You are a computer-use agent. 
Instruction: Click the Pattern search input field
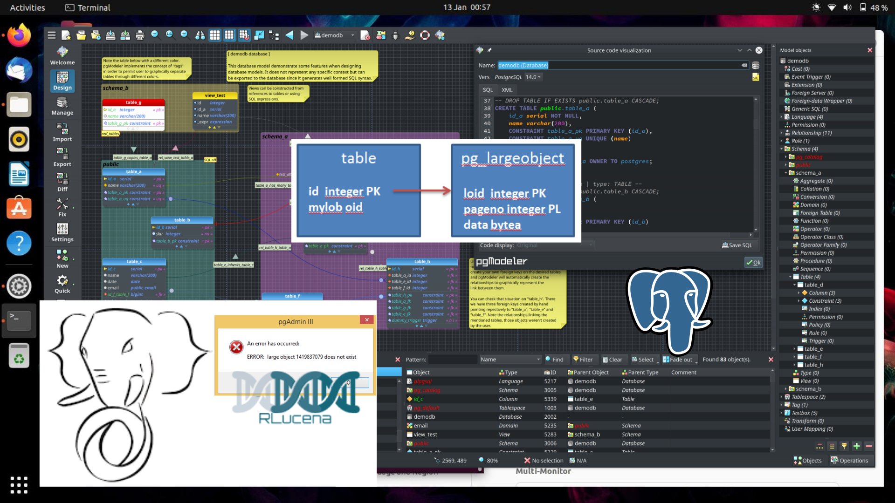(453, 360)
